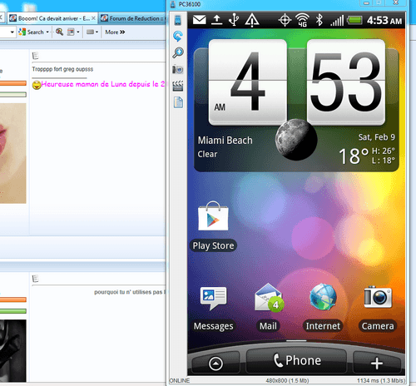The image size is (416, 386).
Task: Tap the Bluetooth status icon
Action: coord(319,20)
